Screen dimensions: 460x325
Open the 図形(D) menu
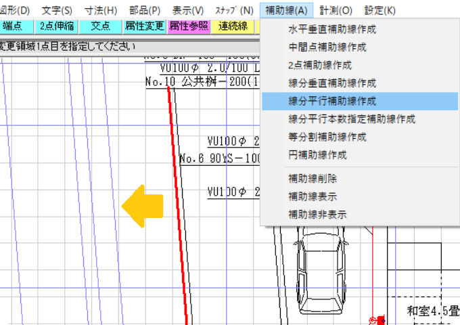(x=15, y=11)
